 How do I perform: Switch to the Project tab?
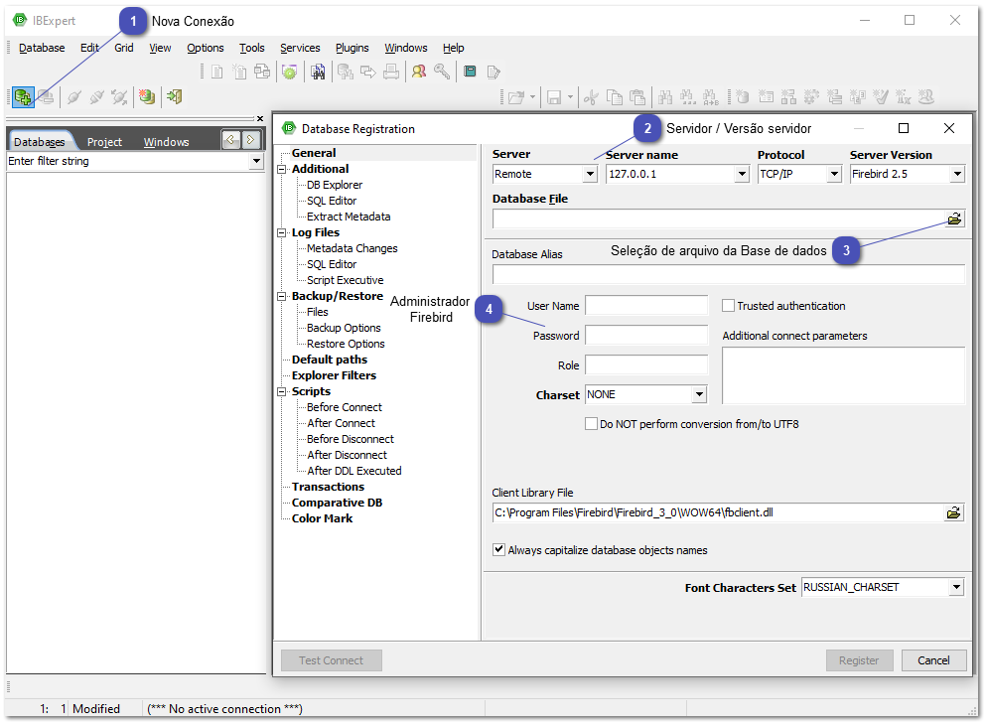(x=104, y=142)
